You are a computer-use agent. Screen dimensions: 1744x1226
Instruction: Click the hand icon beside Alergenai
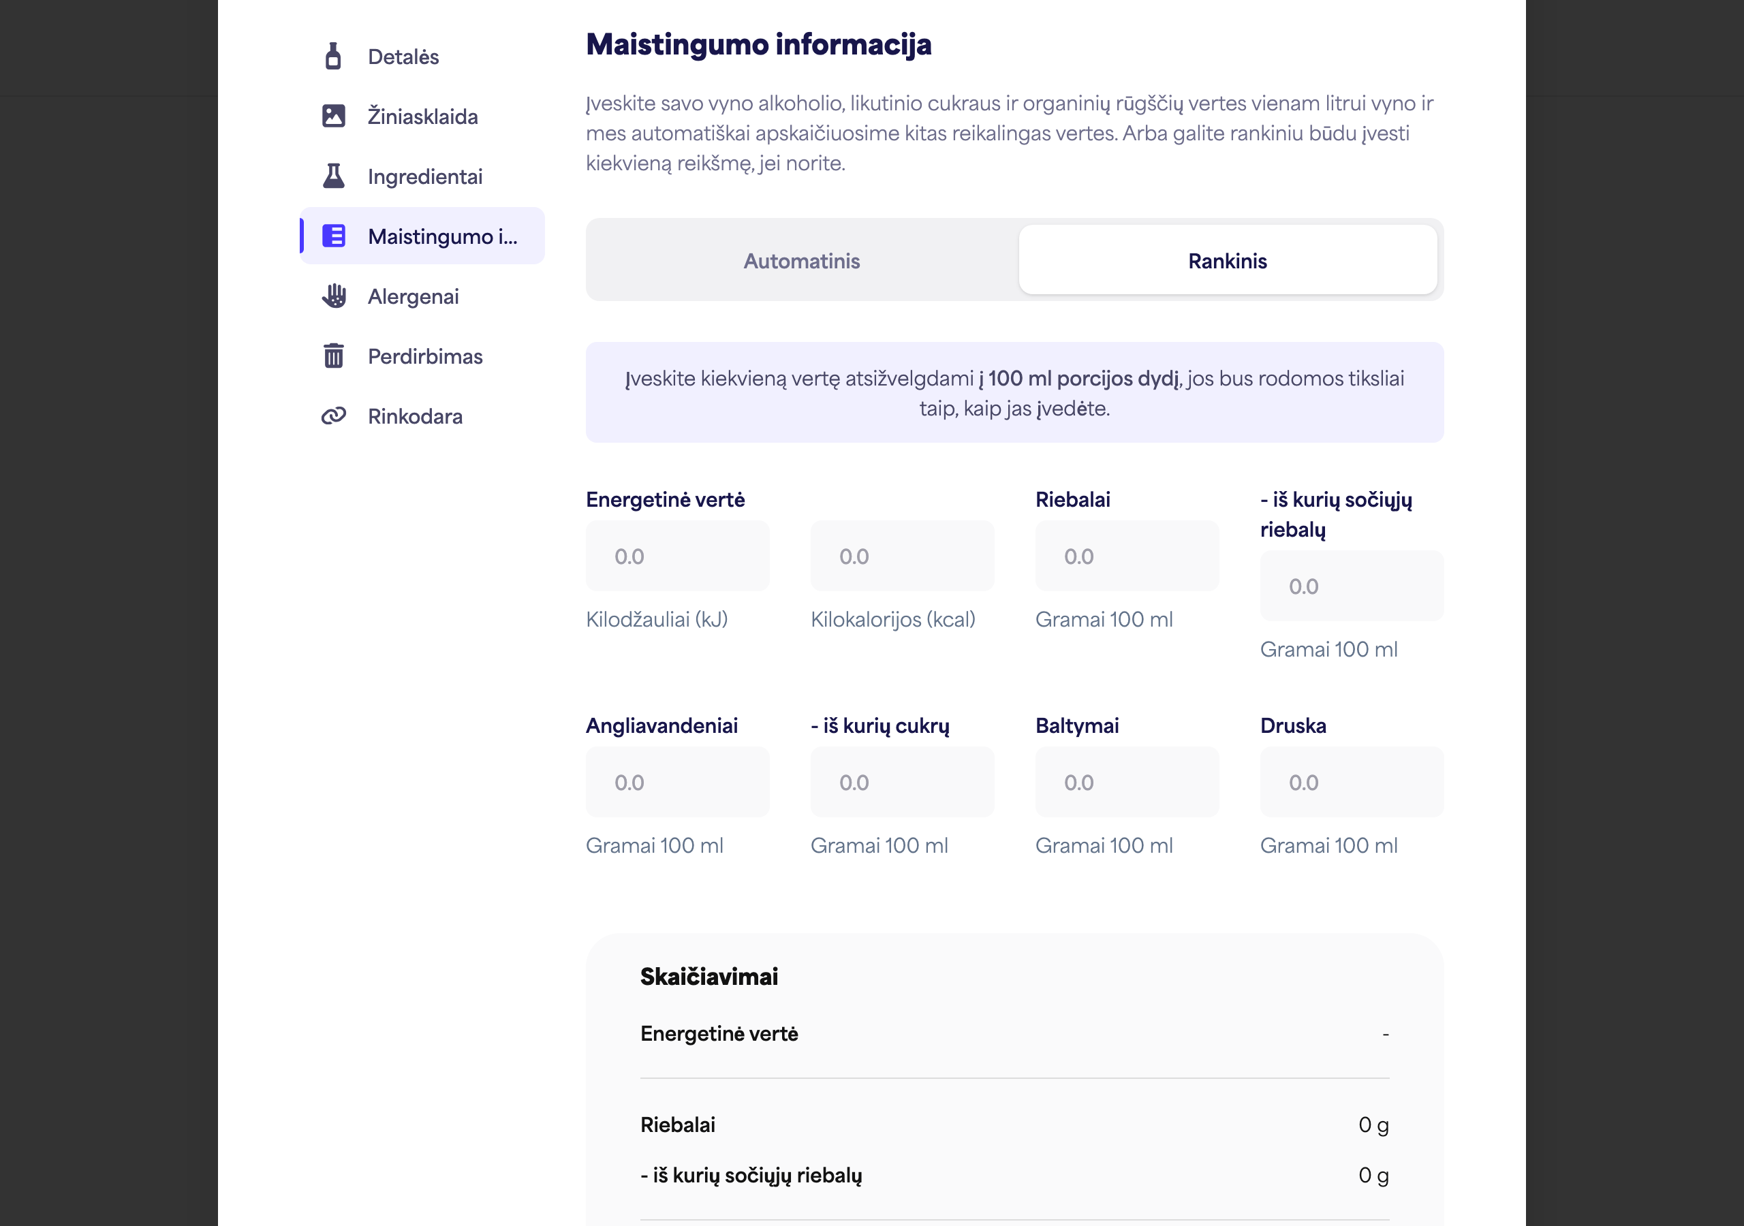(333, 296)
